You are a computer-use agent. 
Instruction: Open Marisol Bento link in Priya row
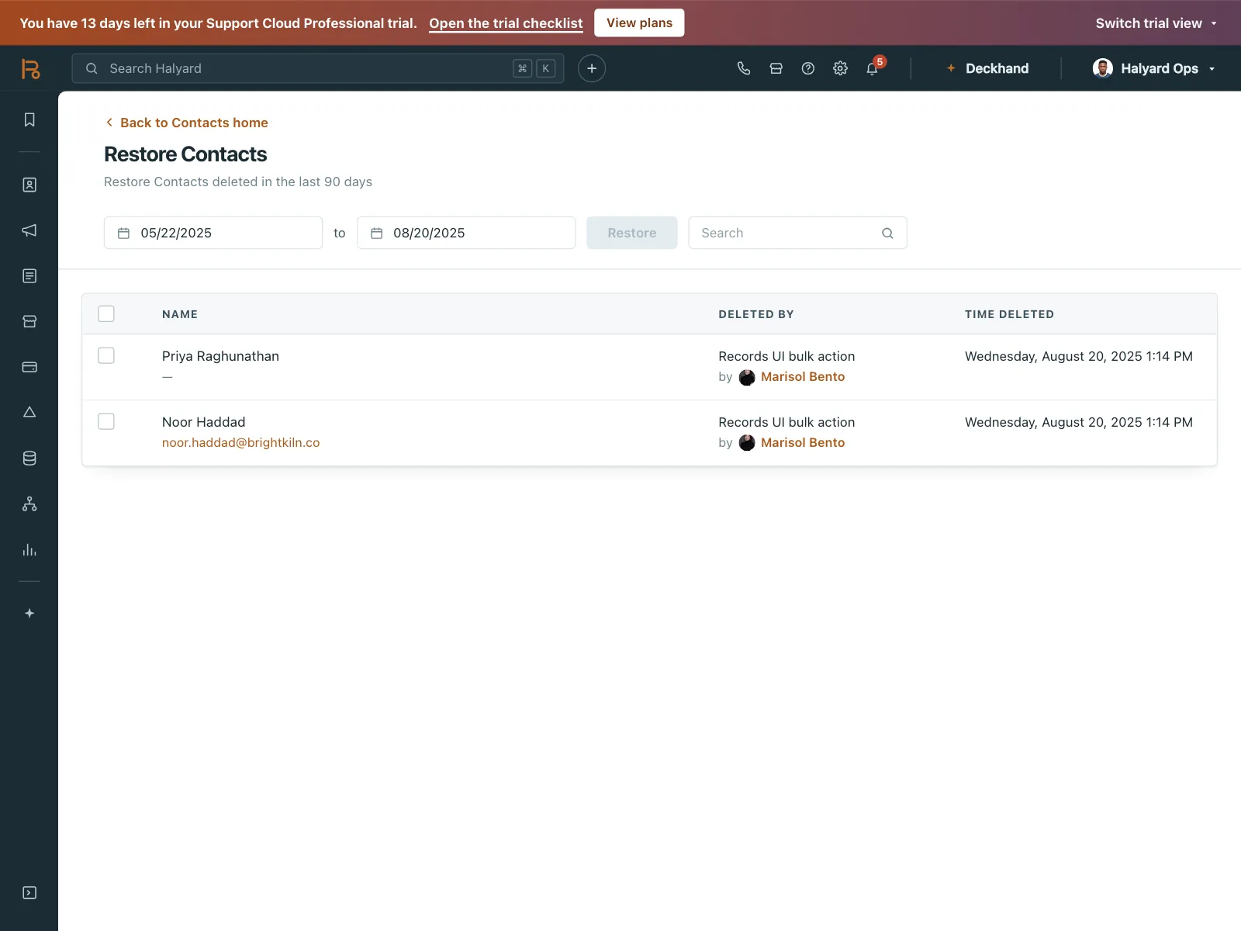[803, 376]
